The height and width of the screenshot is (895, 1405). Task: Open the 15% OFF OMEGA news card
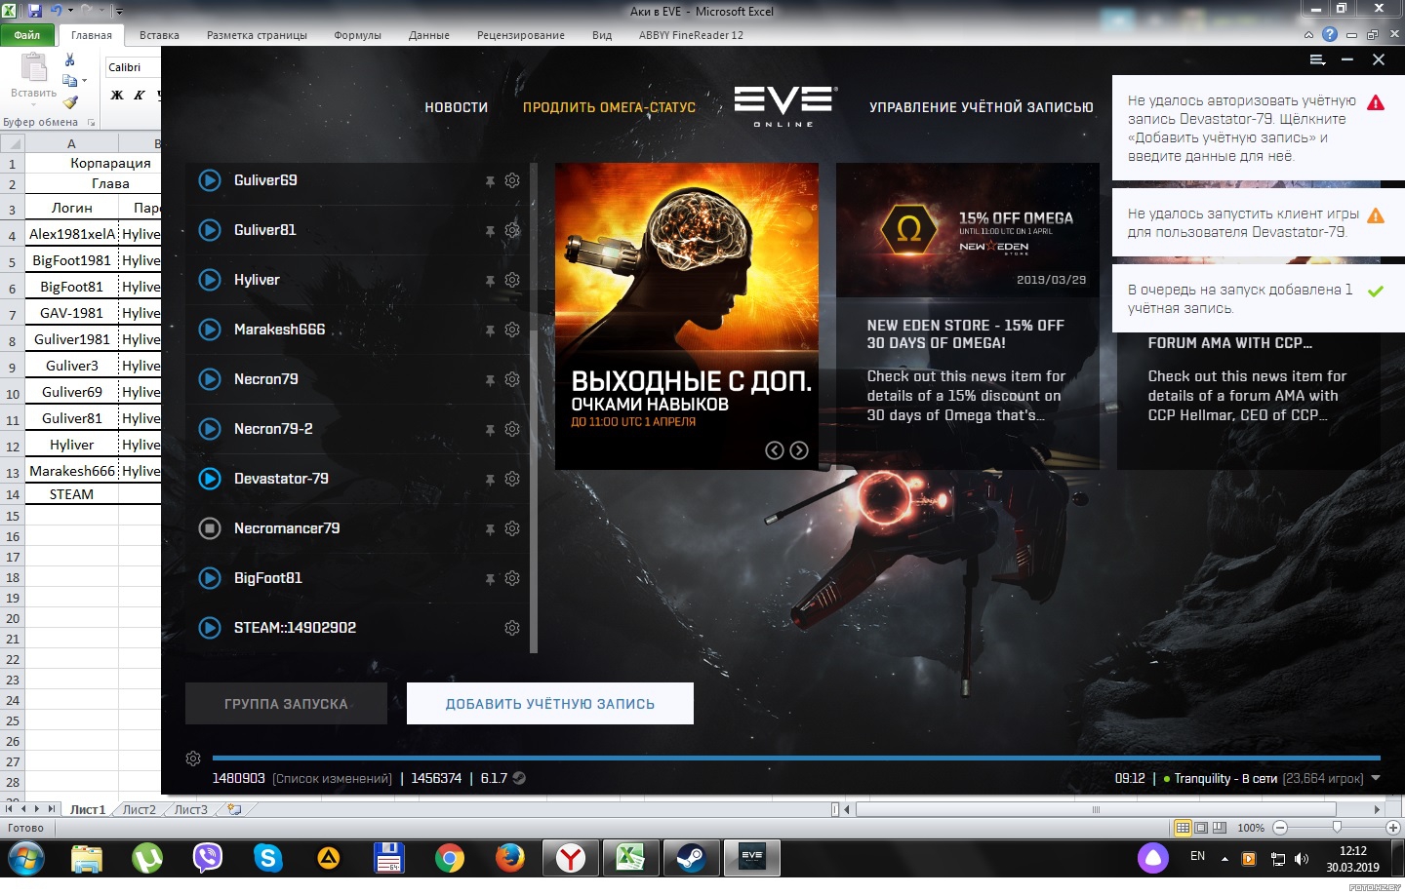pyautogui.click(x=968, y=316)
